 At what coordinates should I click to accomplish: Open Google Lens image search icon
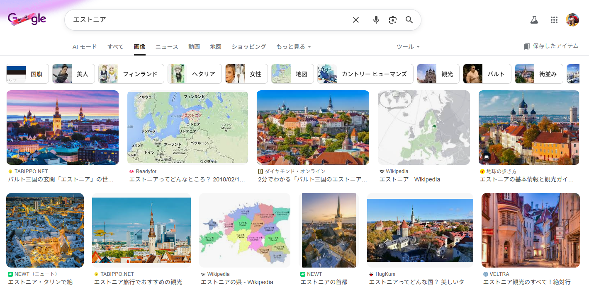[392, 20]
